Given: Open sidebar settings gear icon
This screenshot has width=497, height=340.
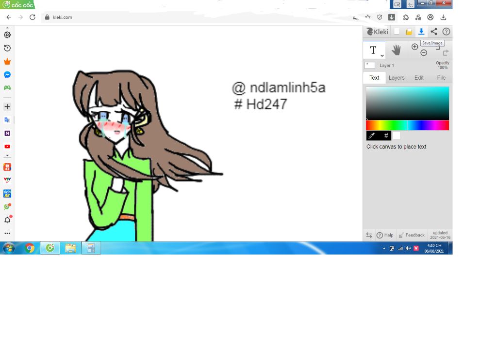Looking at the screenshot, I should [x=7, y=35].
